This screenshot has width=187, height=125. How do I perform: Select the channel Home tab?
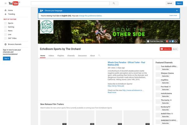point(43,56)
